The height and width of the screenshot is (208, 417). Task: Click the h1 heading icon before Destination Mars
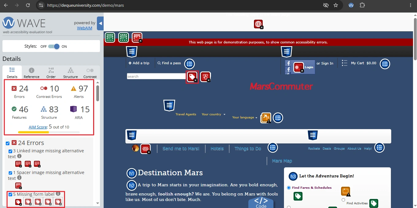click(132, 173)
